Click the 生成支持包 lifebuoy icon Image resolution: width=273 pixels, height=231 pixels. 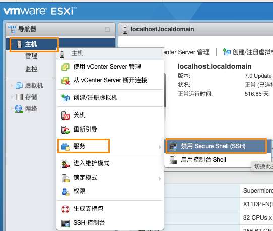65,209
